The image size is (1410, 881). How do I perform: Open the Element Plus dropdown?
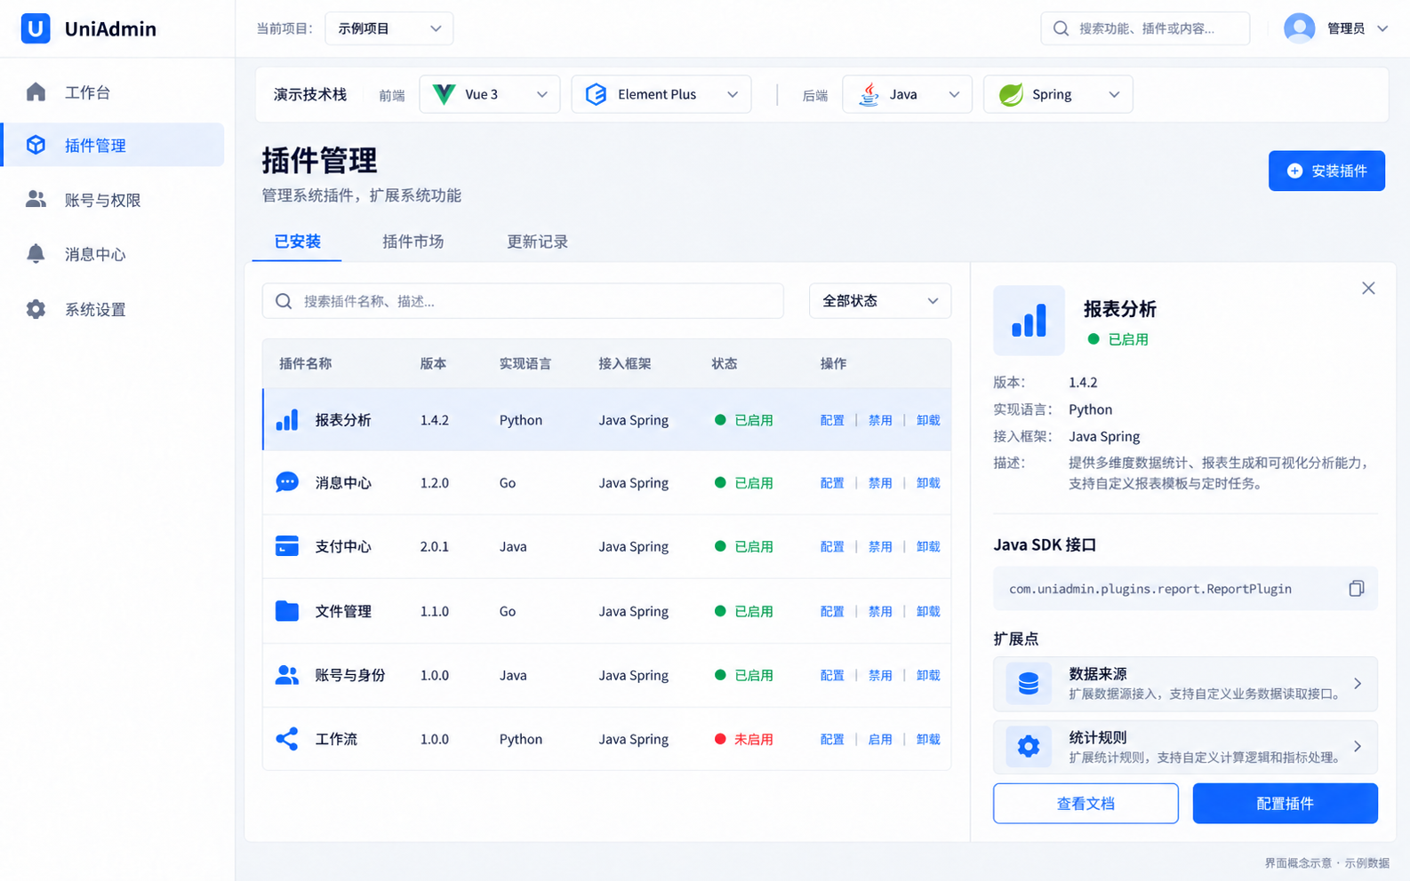click(661, 94)
